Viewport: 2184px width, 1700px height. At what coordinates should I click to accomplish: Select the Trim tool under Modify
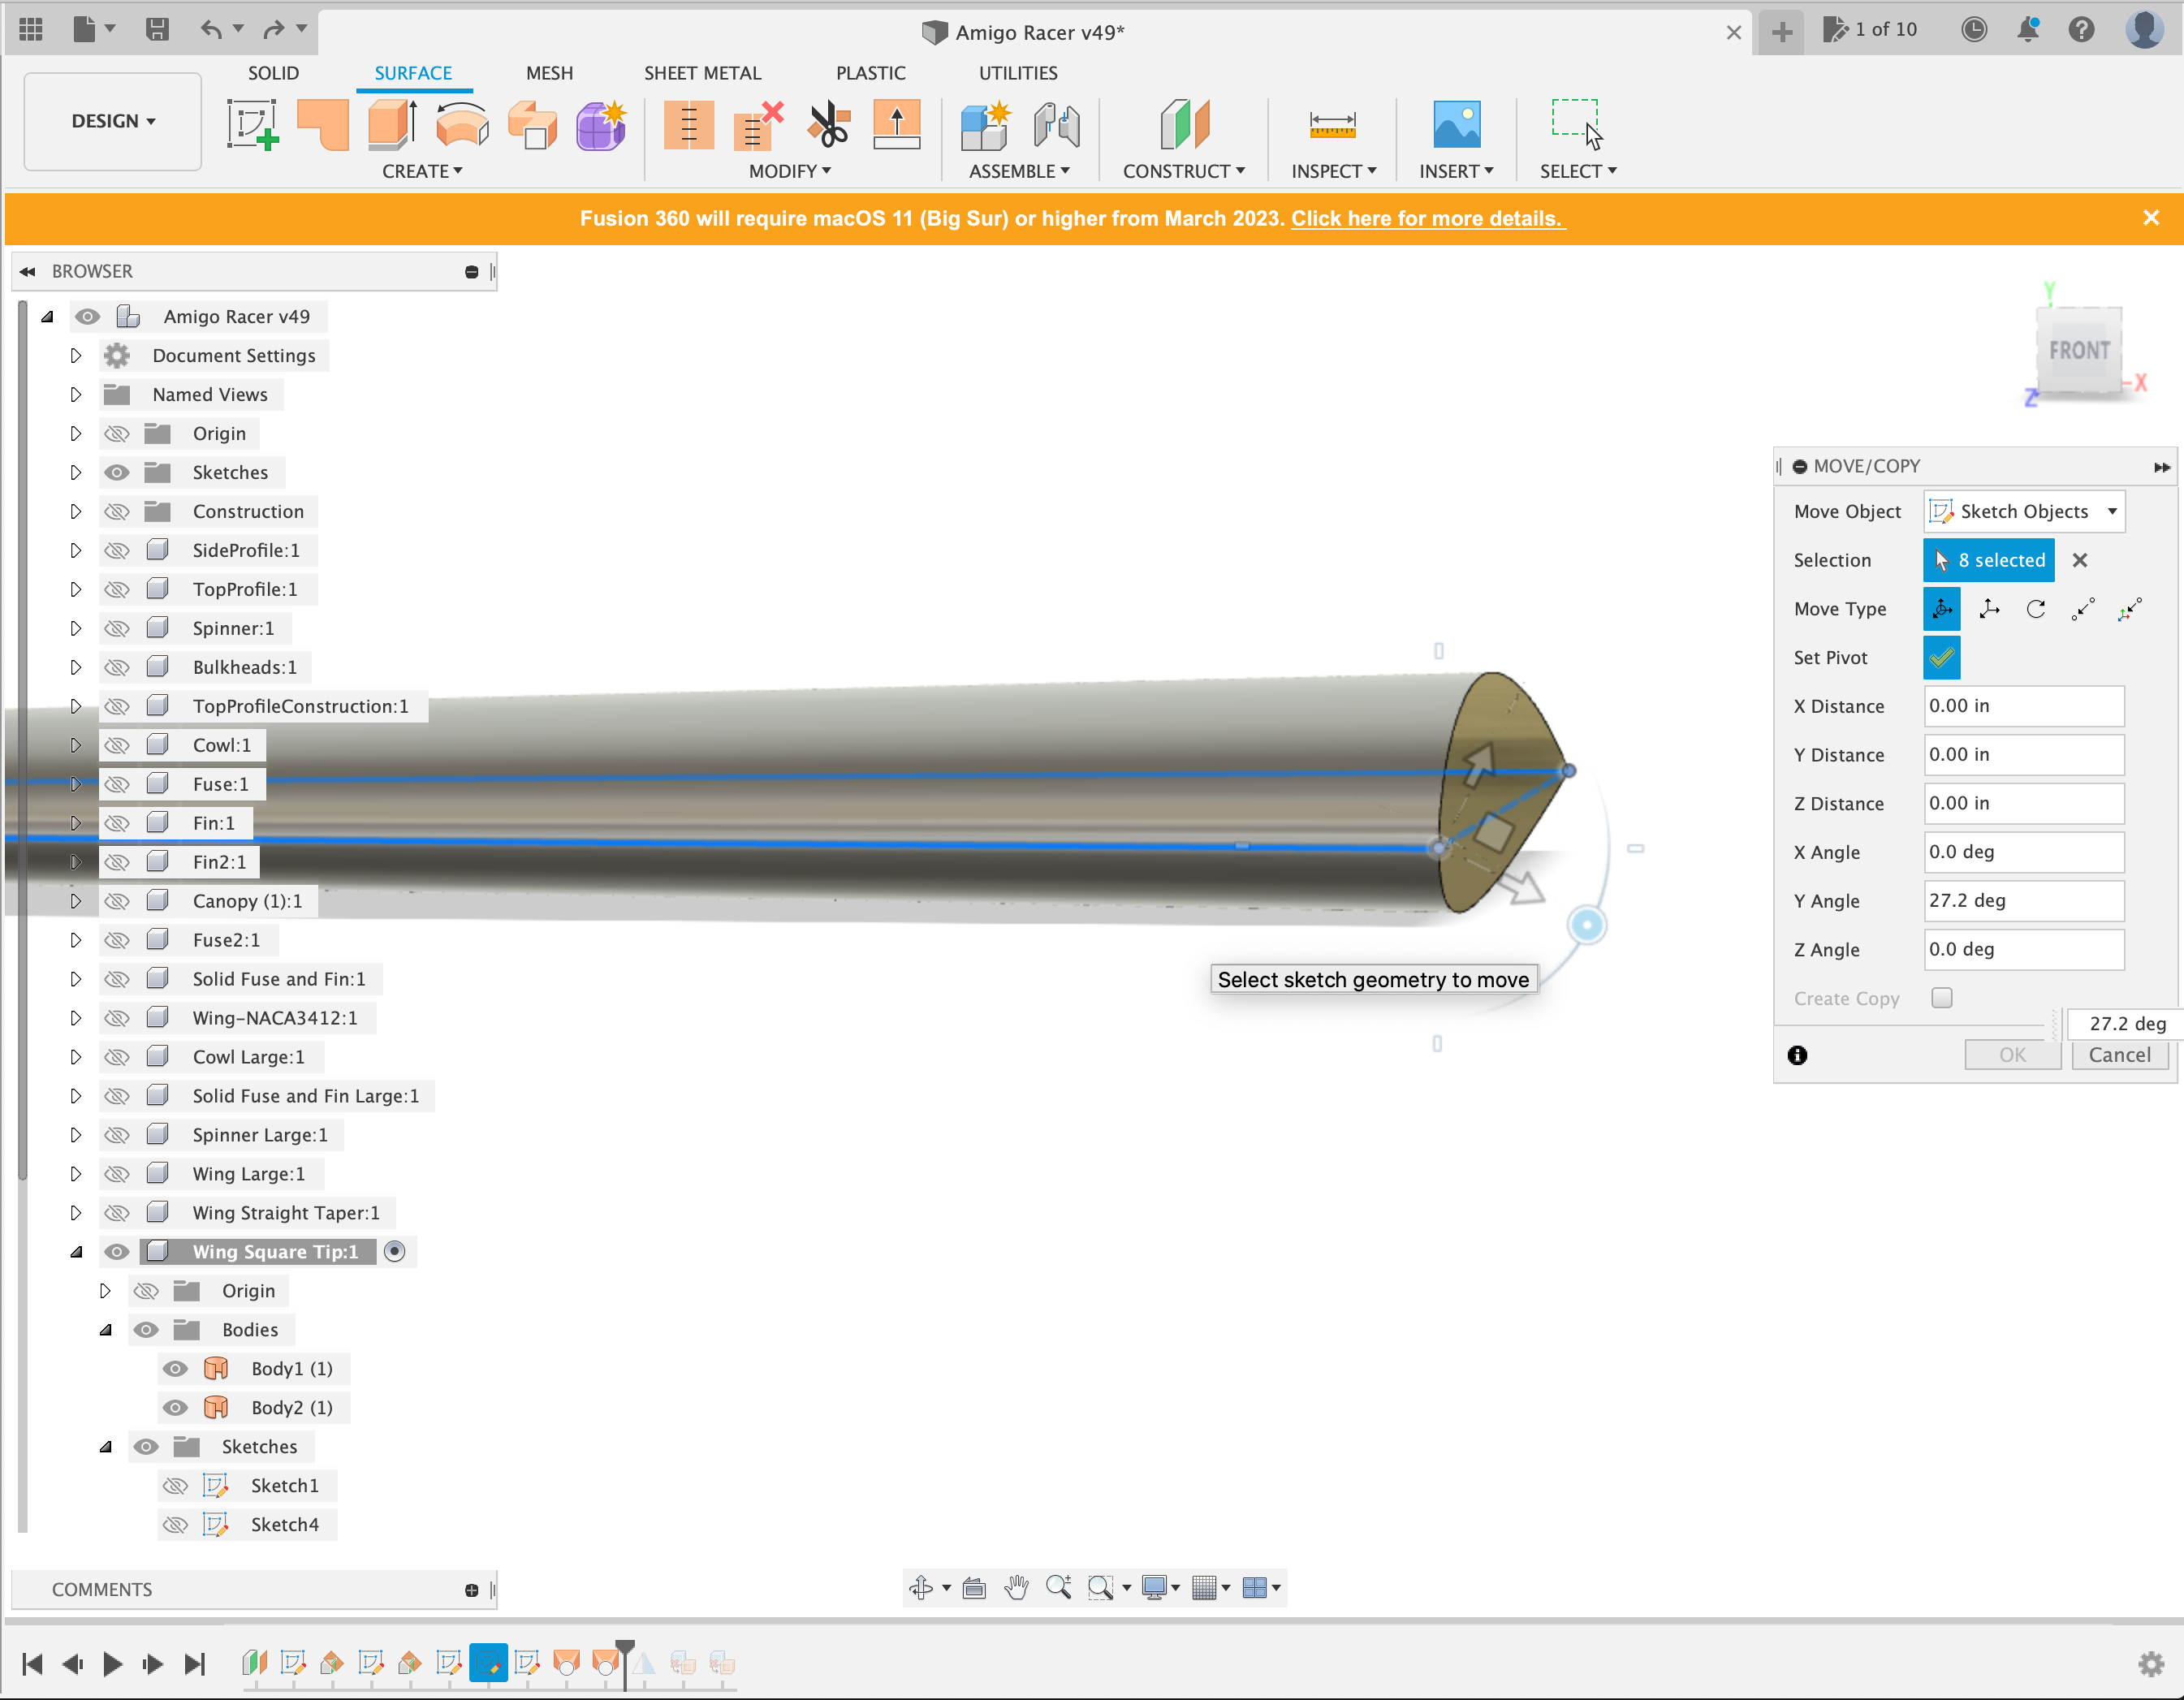point(827,125)
